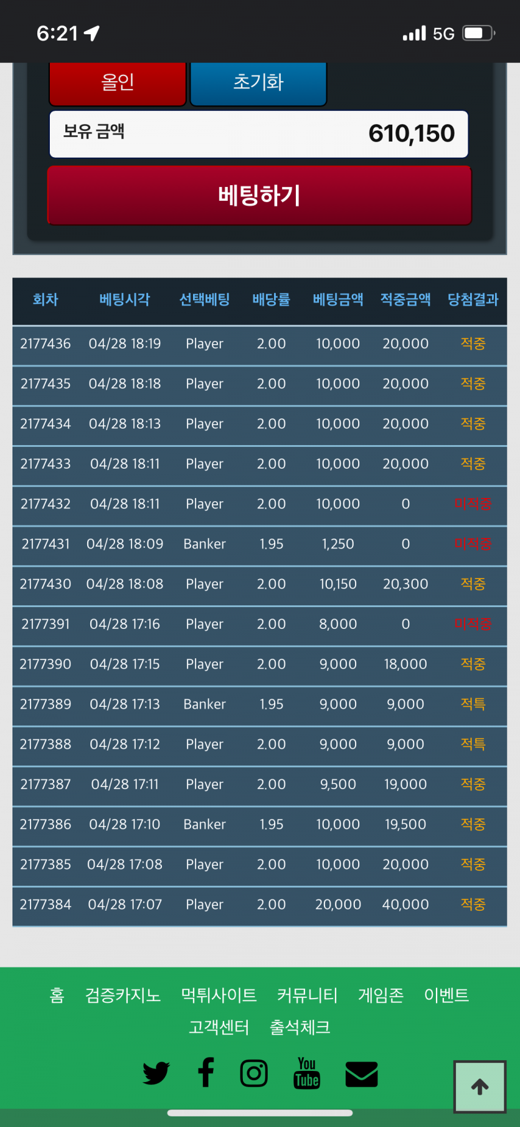Open the Twitter bird icon link
Screen dimensions: 520x1127
coord(156,1073)
